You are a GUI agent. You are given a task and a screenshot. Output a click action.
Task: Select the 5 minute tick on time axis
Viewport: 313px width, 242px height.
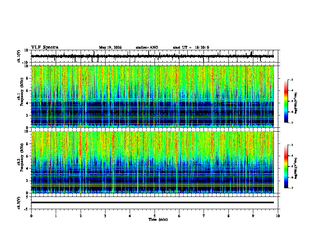pos(155,216)
